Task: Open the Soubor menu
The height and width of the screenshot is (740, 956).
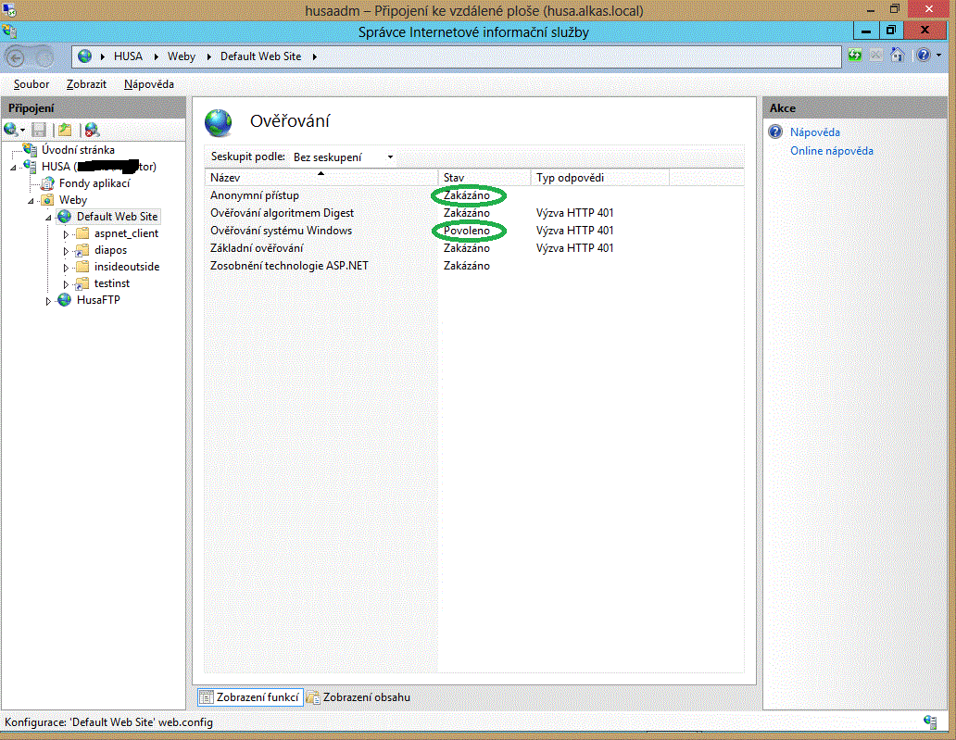Action: pyautogui.click(x=31, y=84)
